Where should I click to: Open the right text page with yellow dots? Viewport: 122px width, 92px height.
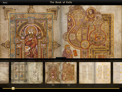[103, 73]
